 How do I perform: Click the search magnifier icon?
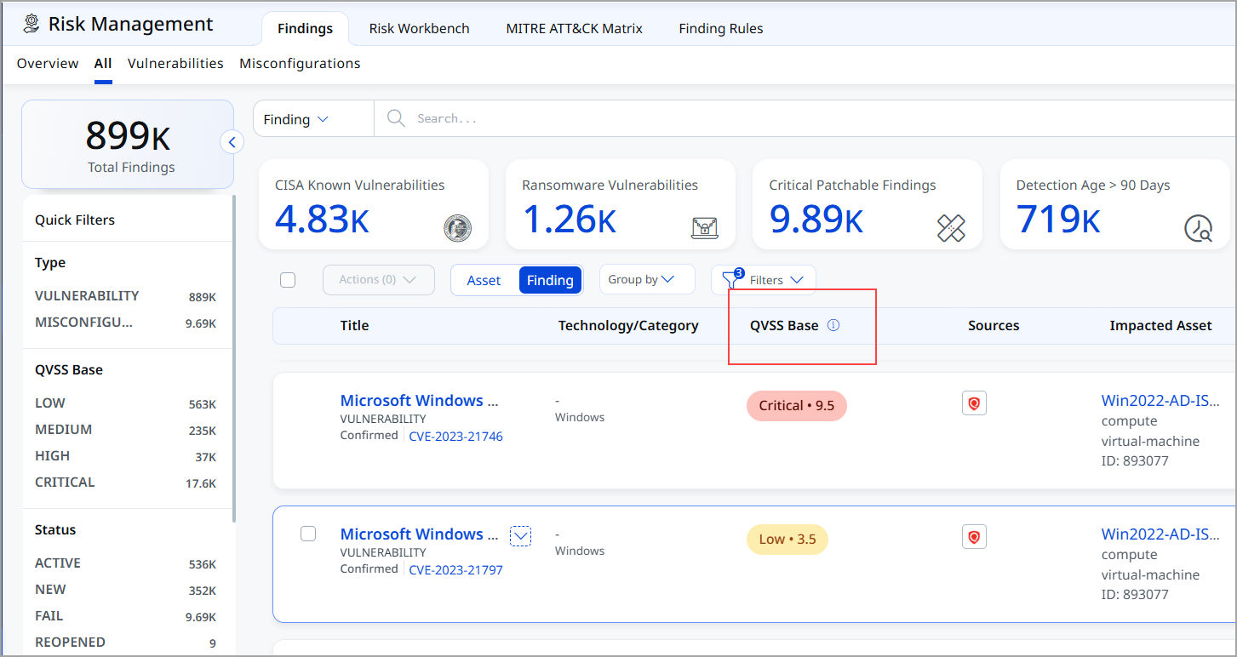396,118
